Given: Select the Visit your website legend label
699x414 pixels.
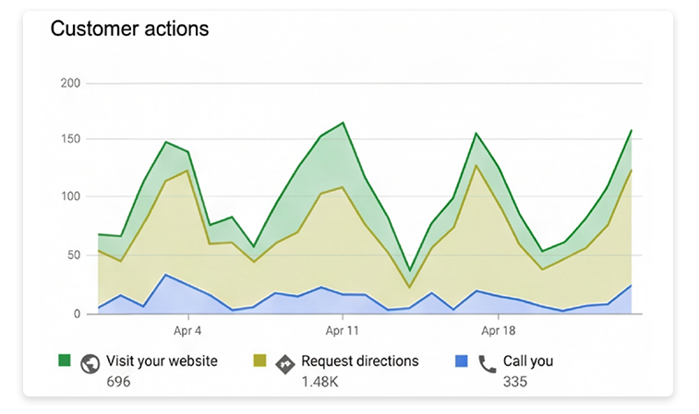Looking at the screenshot, I should pos(162,361).
